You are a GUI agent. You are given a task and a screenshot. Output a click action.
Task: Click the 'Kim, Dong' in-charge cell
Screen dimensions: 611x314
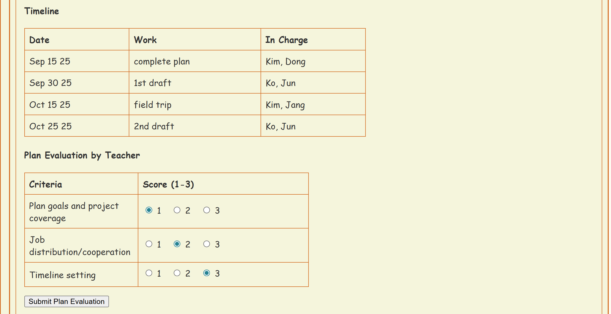285,61
